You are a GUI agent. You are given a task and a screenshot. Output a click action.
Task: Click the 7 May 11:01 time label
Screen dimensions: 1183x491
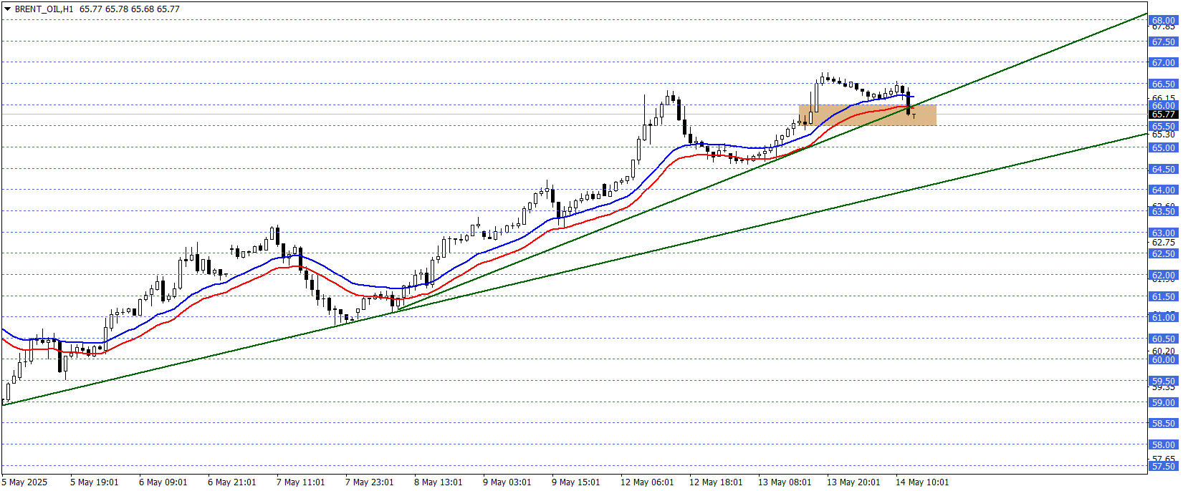[x=301, y=482]
